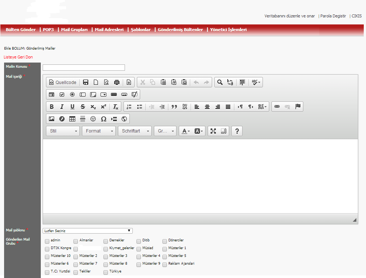
Task: Insert a form element icon
Action: click(x=52, y=94)
